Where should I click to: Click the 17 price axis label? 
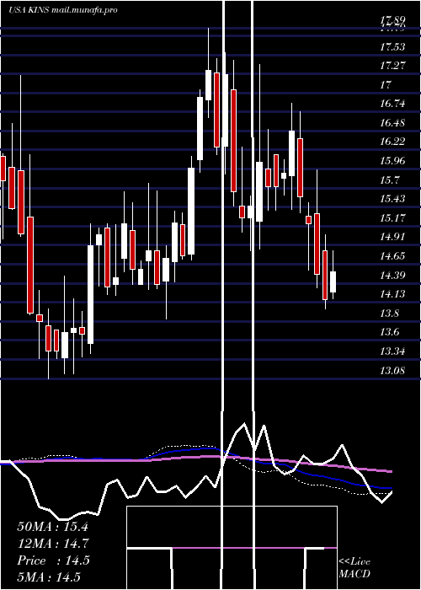coord(386,85)
